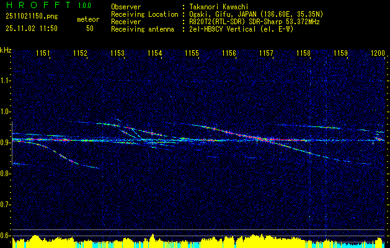Click the date stamp 25.11.02 11:50
This screenshot has height=248, width=390.
pos(32,29)
